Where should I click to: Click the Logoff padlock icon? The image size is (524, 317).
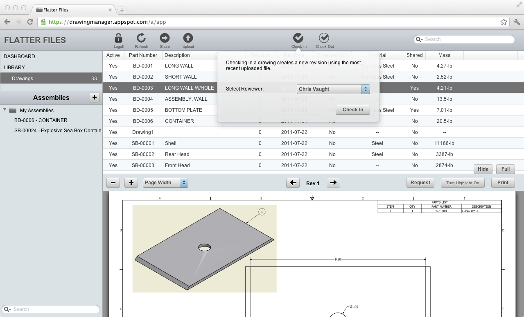click(119, 38)
